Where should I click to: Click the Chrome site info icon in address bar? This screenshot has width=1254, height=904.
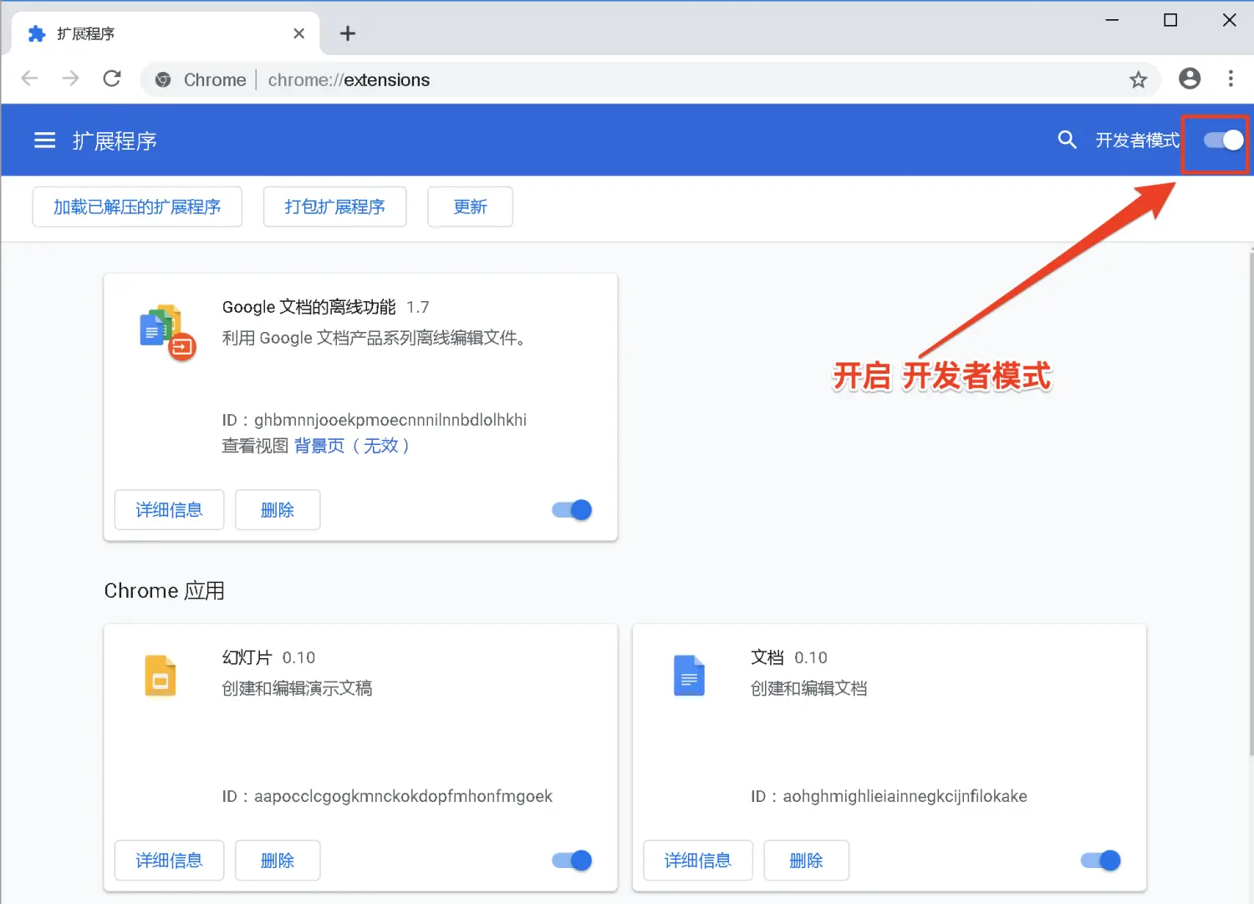[x=164, y=79]
